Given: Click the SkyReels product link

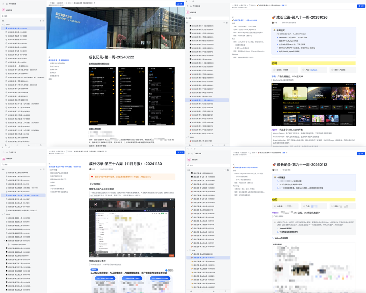Looking at the screenshot, I should click(313, 70).
